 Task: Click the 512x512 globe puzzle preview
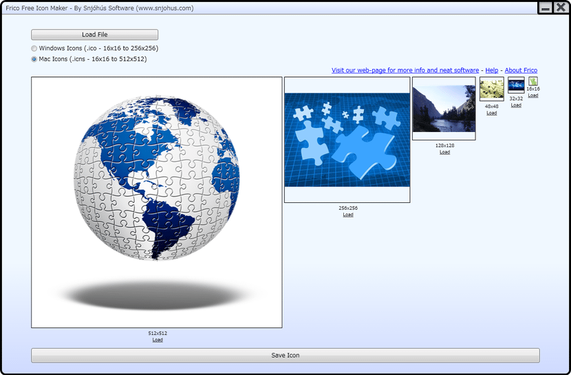157,202
